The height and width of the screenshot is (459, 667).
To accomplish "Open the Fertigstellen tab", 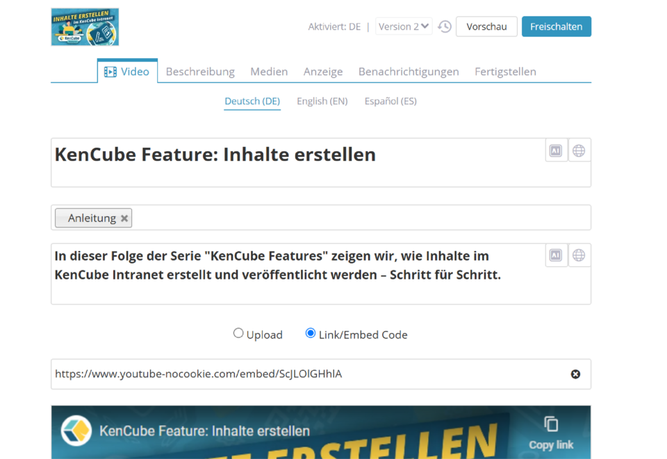I will tap(505, 71).
